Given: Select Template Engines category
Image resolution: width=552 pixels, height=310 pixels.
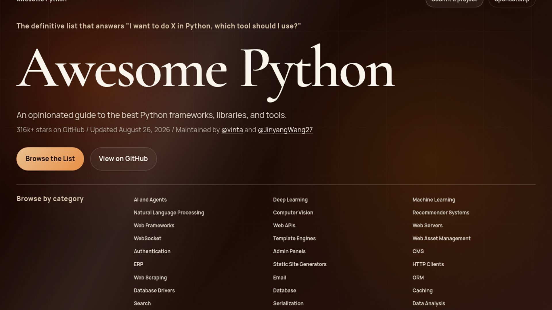Looking at the screenshot, I should (x=294, y=239).
